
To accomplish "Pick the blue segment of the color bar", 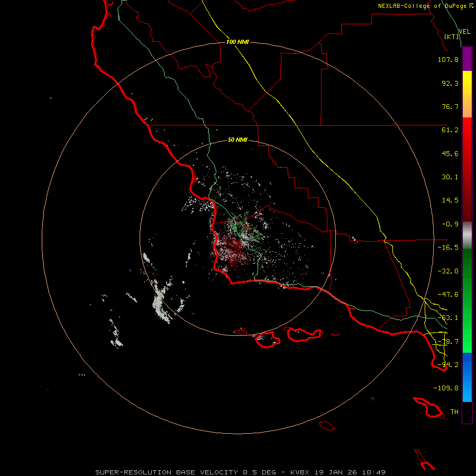I will click(467, 377).
